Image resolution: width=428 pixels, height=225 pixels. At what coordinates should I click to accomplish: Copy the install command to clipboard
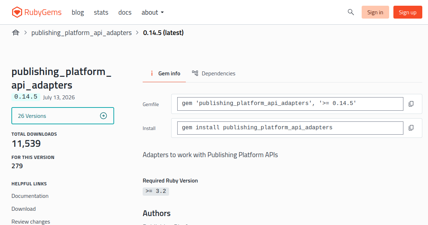coord(411,128)
